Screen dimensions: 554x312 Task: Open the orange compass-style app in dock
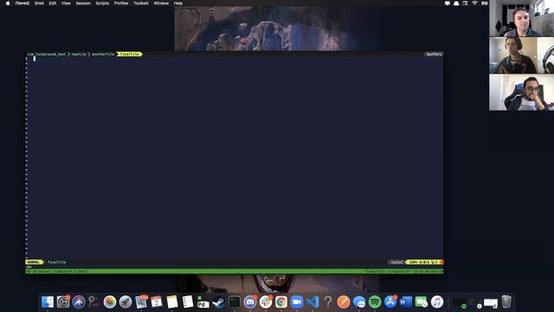pyautogui.click(x=344, y=302)
